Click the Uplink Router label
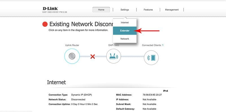 click(x=72, y=45)
